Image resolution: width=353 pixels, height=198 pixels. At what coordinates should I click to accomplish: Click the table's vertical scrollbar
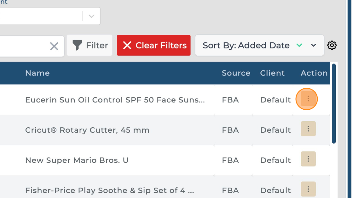pyautogui.click(x=334, y=104)
